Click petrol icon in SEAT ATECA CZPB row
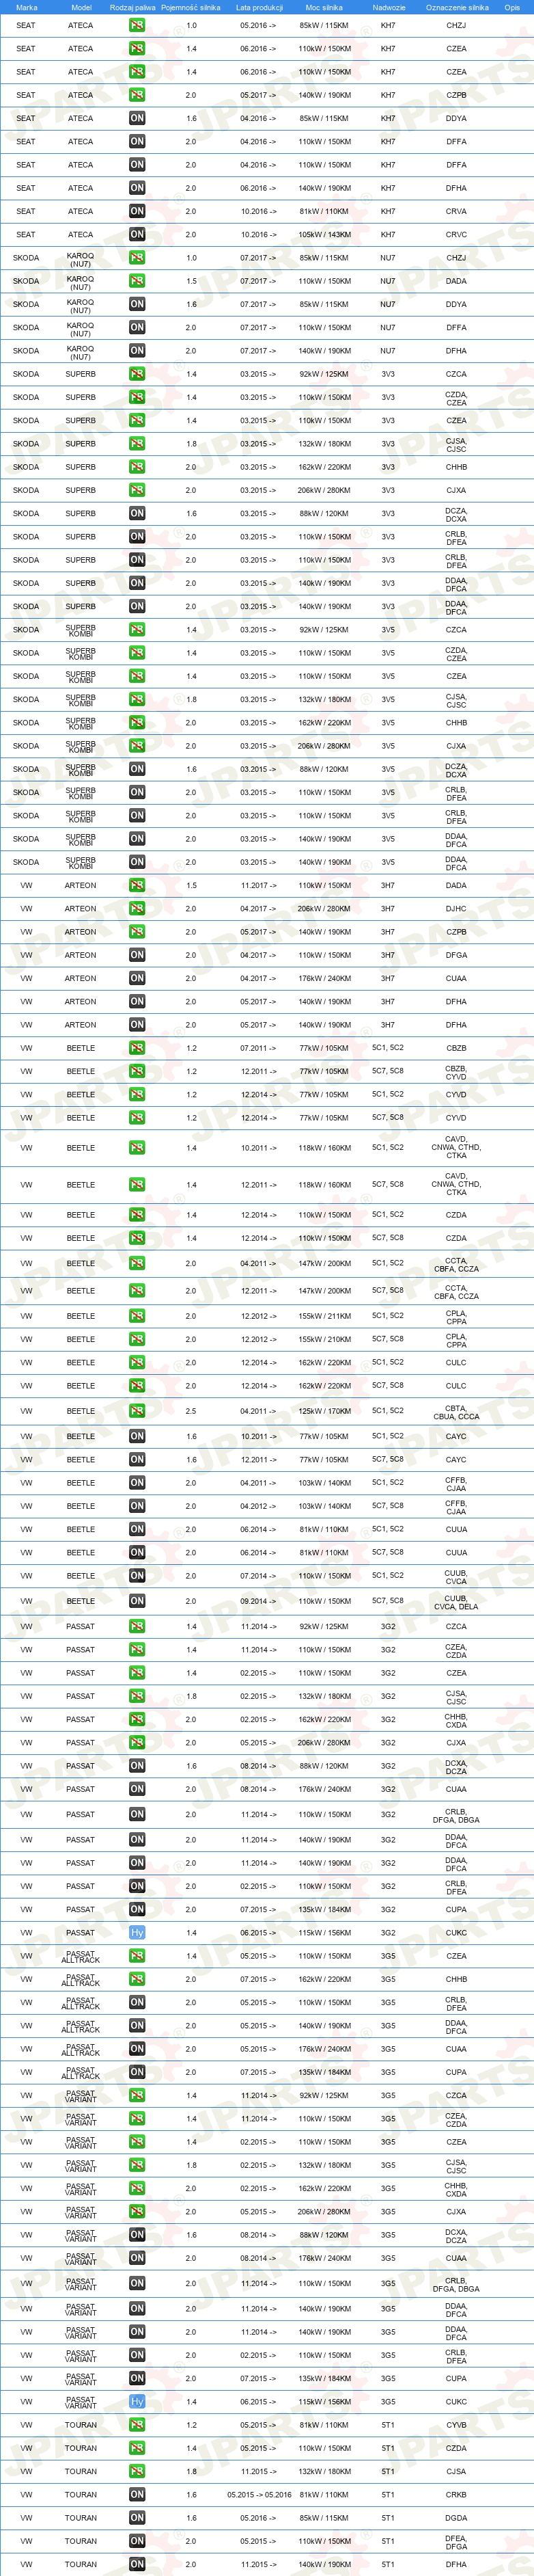534x2576 pixels. [x=137, y=95]
